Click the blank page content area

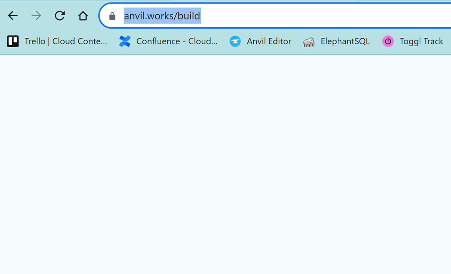tap(225, 167)
